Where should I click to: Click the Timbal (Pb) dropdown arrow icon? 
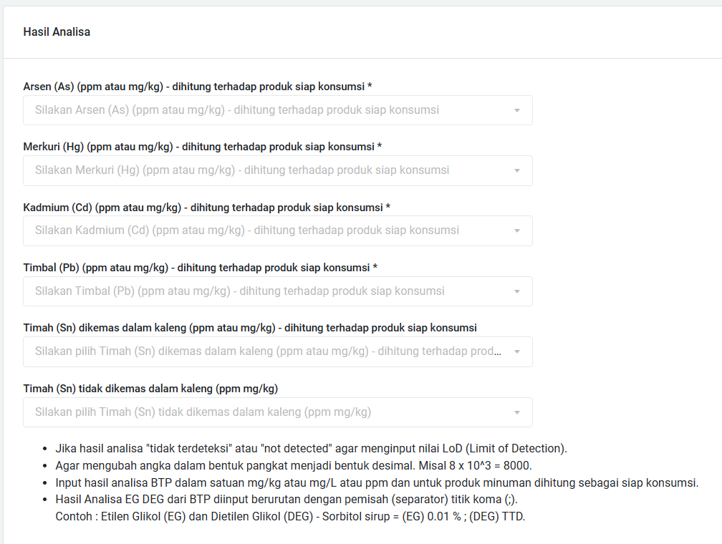(517, 292)
